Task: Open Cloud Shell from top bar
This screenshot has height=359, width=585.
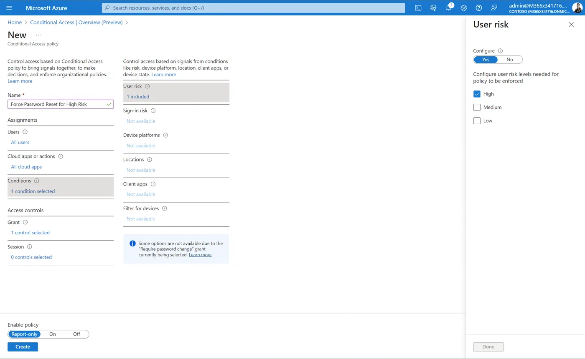Action: pyautogui.click(x=418, y=8)
